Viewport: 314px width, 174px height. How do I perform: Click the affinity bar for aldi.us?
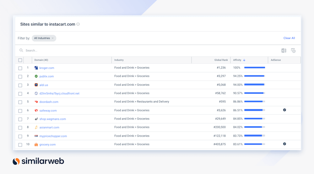click(254, 84)
